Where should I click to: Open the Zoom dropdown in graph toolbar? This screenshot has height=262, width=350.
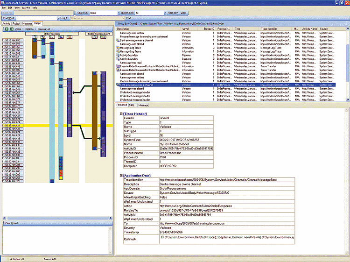pyautogui.click(x=19, y=29)
